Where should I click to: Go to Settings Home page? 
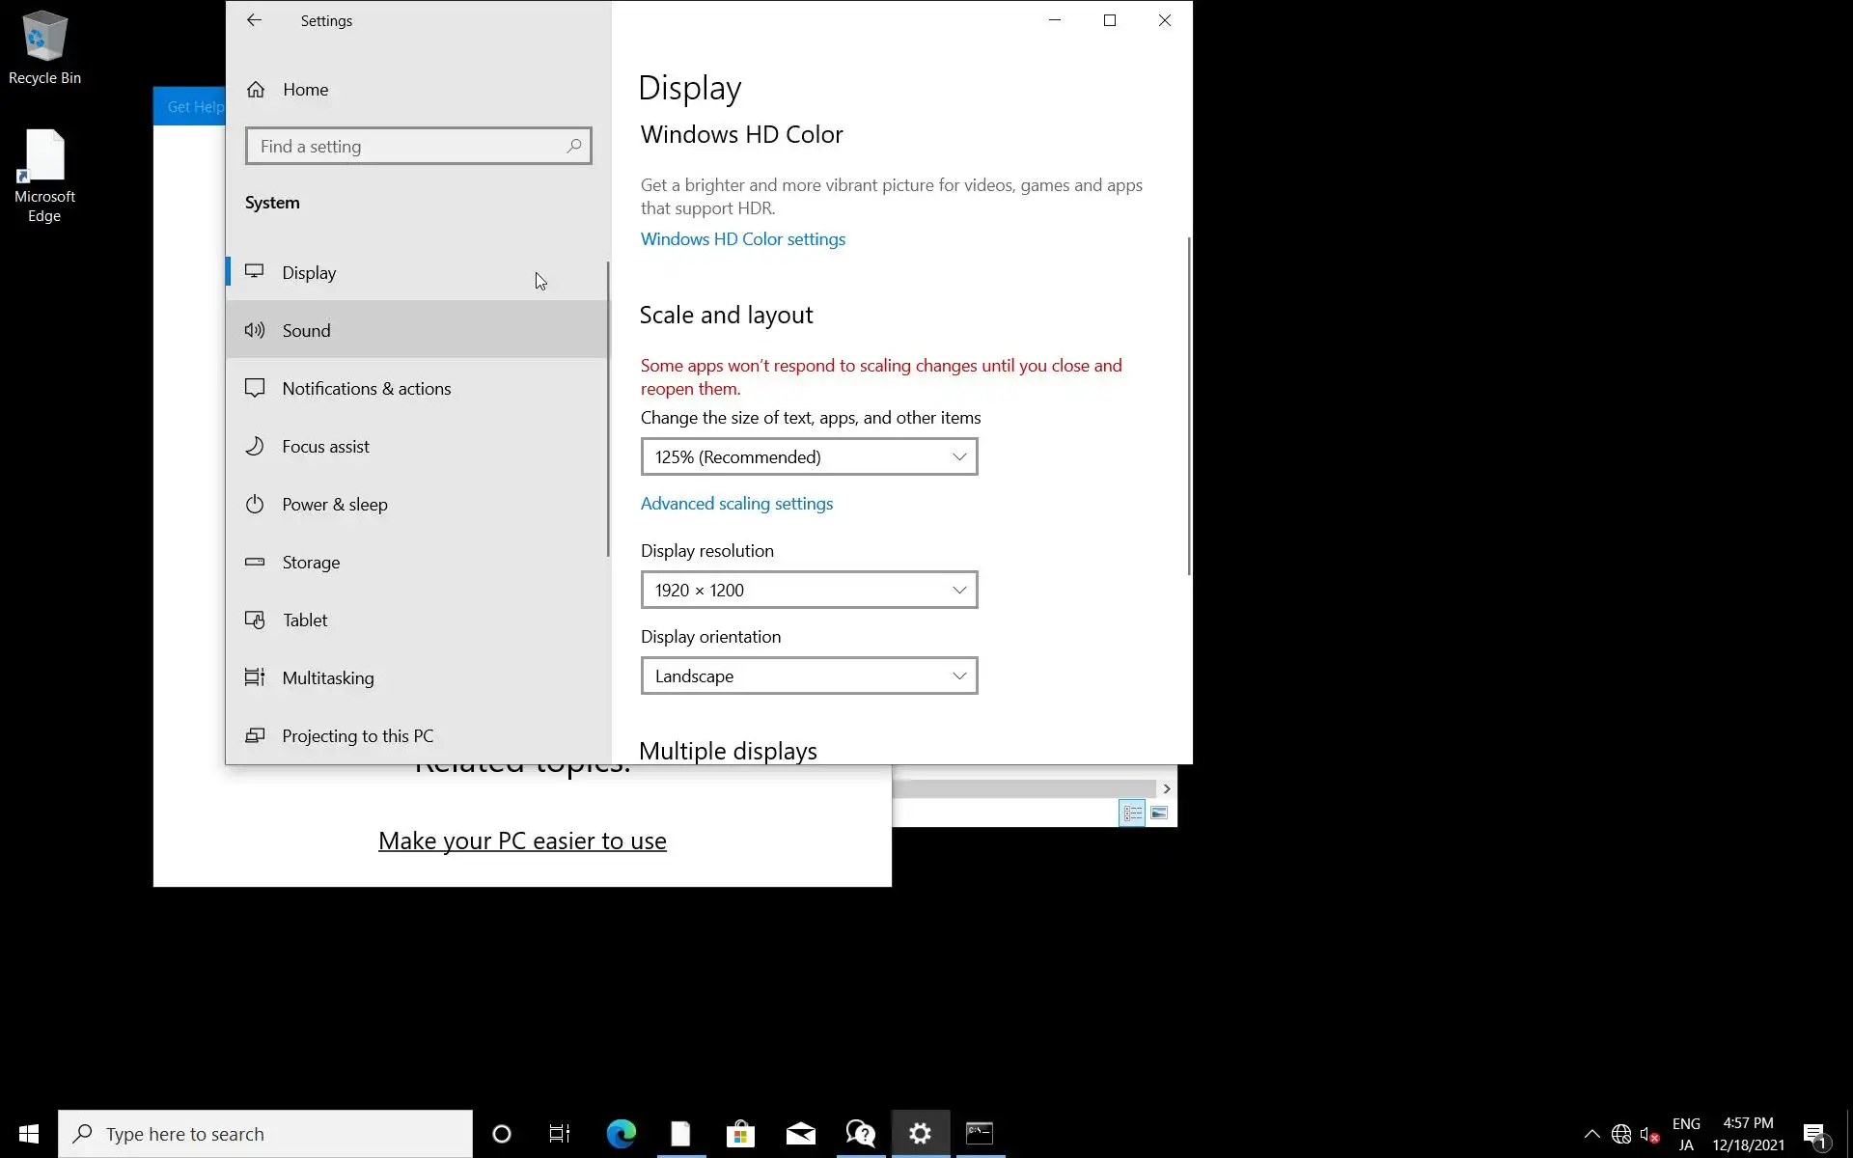click(x=305, y=90)
